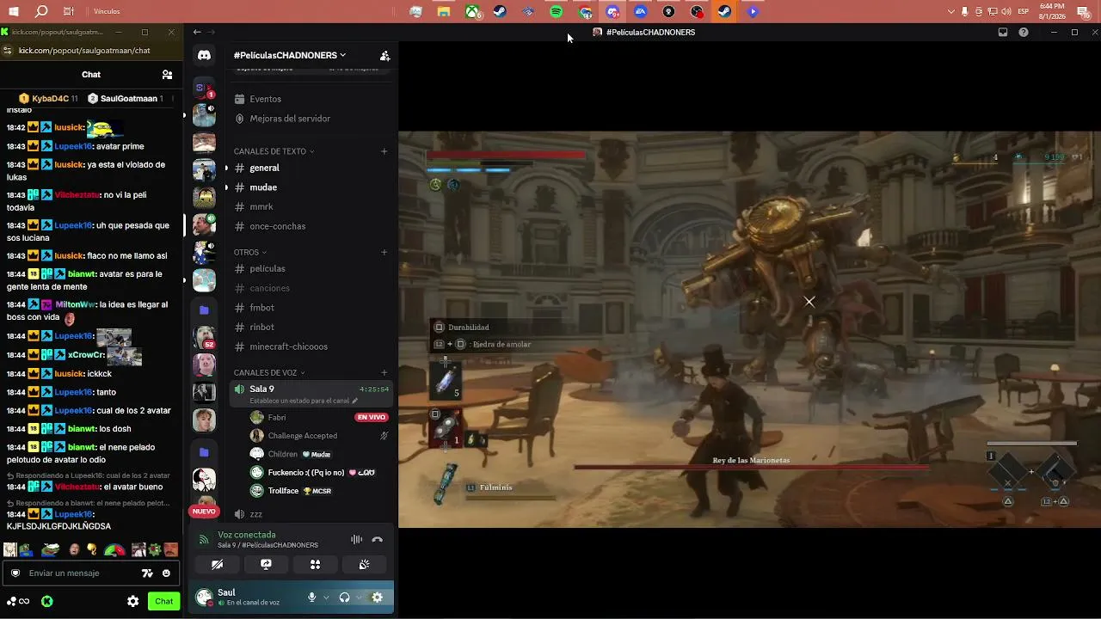Image resolution: width=1101 pixels, height=619 pixels.
Task: Open EA app from the Windows taskbar
Action: point(640,11)
